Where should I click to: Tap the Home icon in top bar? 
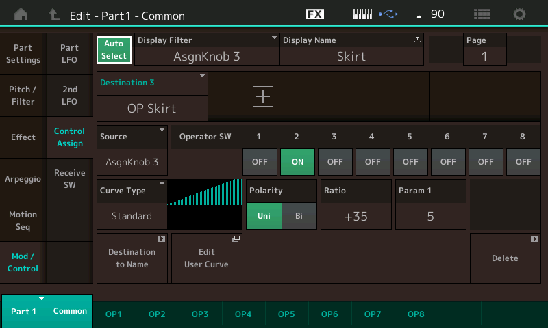(21, 14)
